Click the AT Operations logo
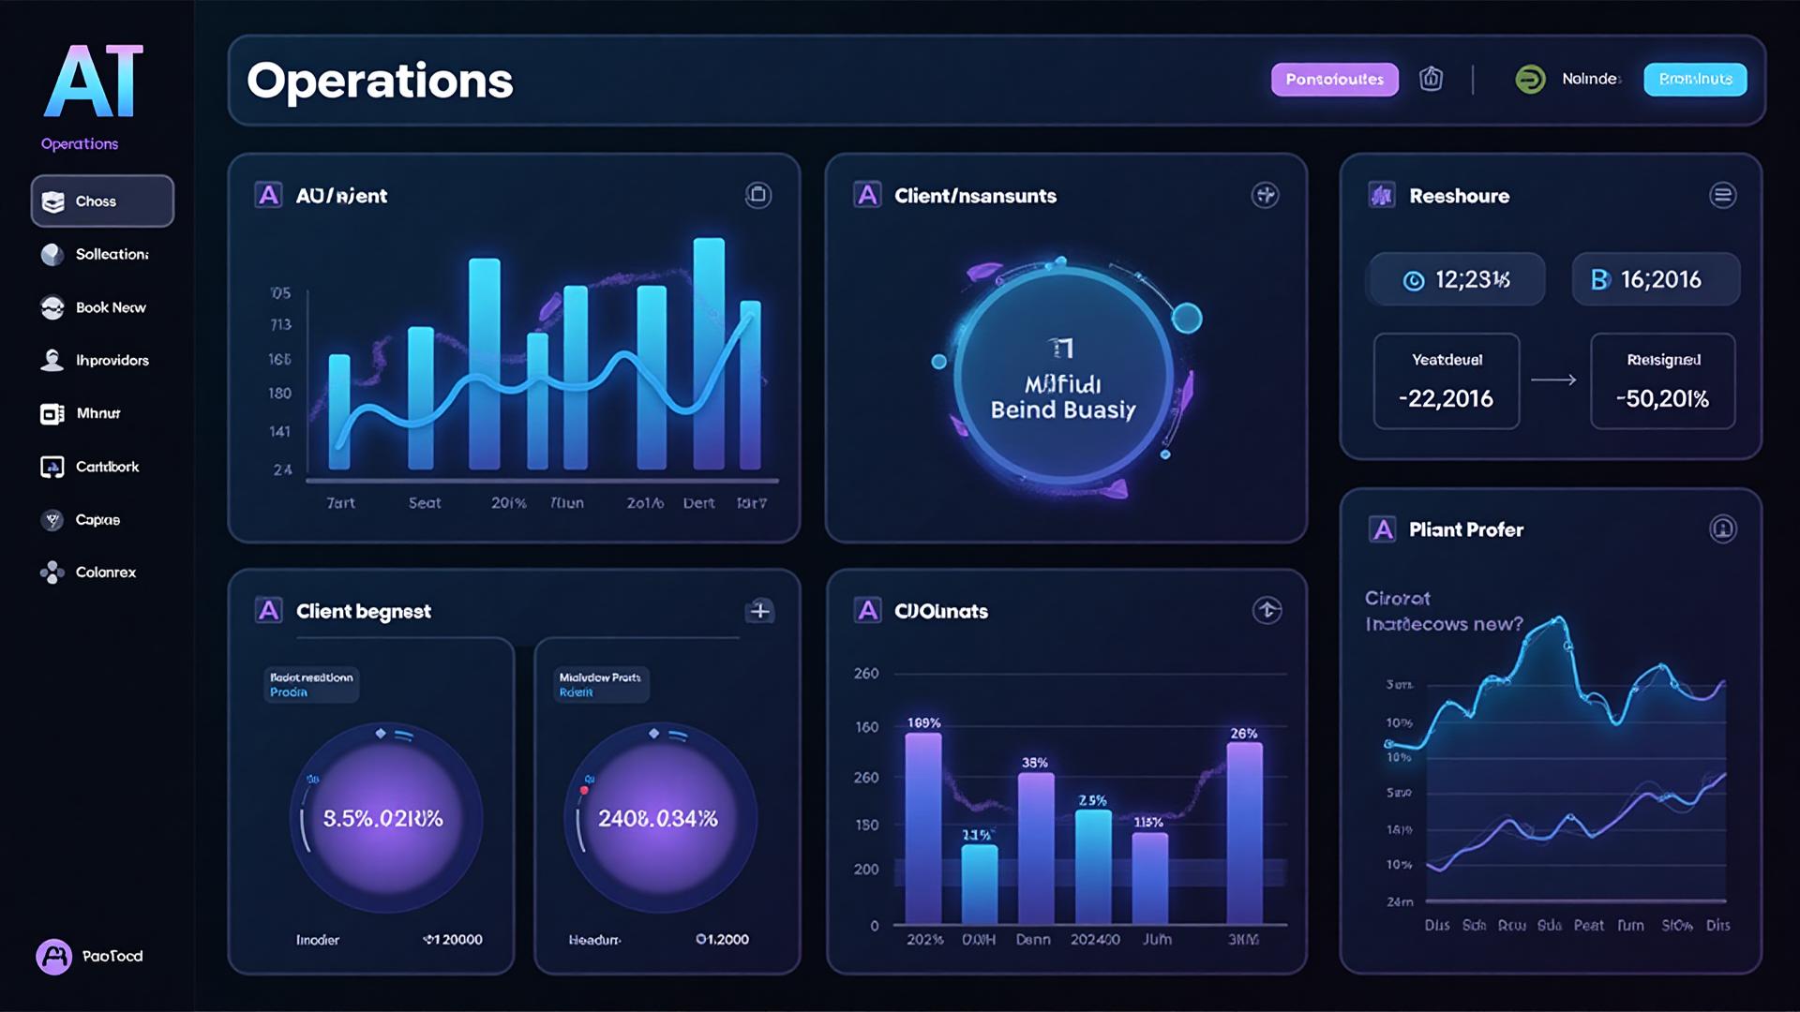Viewport: 1800px width, 1012px height. pyautogui.click(x=93, y=84)
